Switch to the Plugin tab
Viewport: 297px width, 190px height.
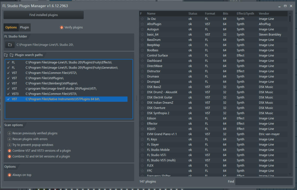click(24, 27)
